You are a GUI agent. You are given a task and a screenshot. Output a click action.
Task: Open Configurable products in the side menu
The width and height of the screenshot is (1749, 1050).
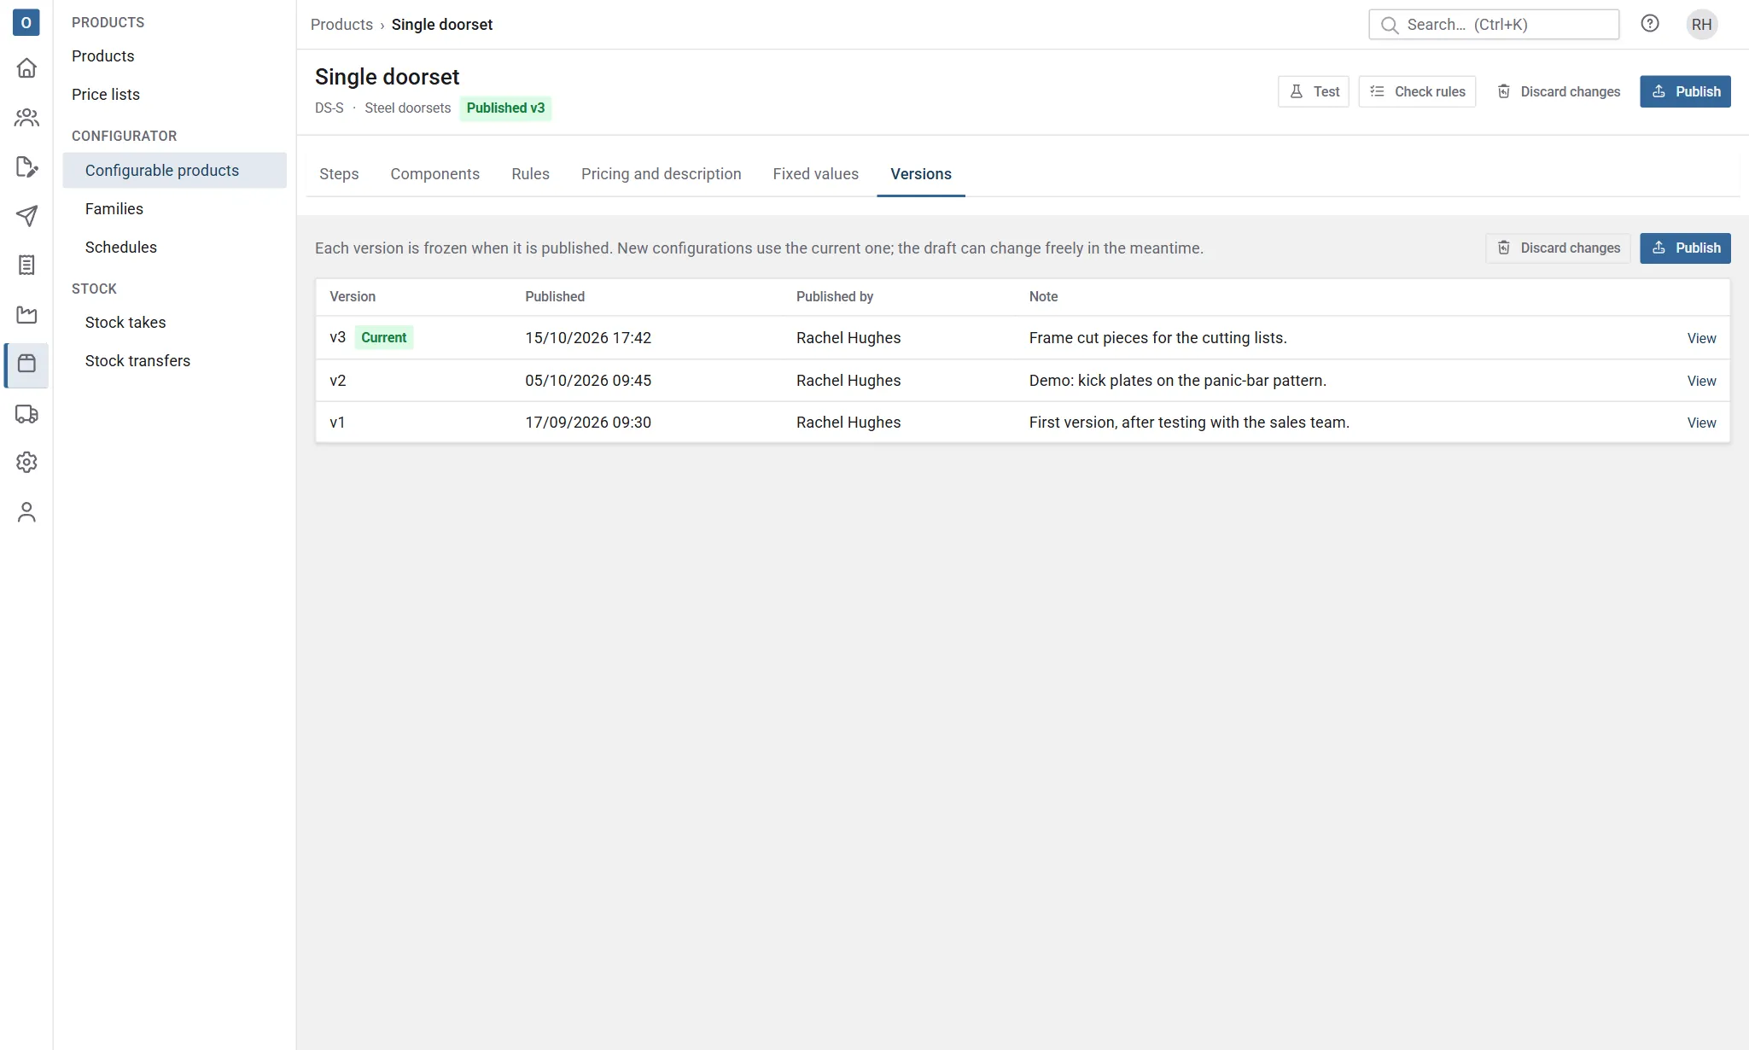(x=174, y=171)
